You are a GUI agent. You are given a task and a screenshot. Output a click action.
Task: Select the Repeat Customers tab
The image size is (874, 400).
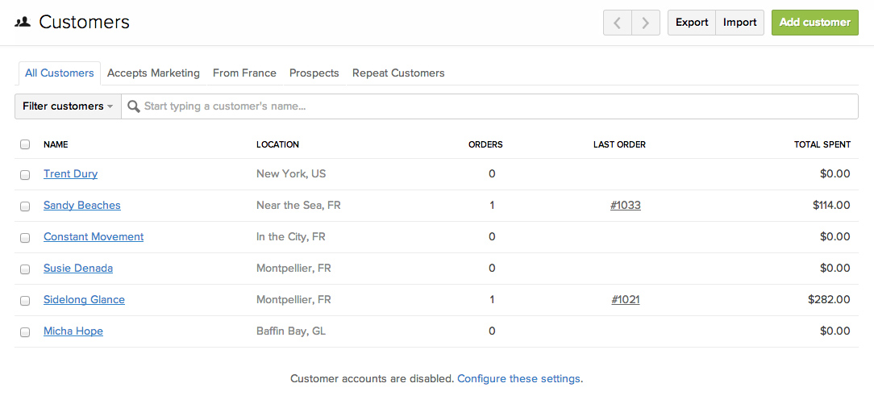coord(398,73)
